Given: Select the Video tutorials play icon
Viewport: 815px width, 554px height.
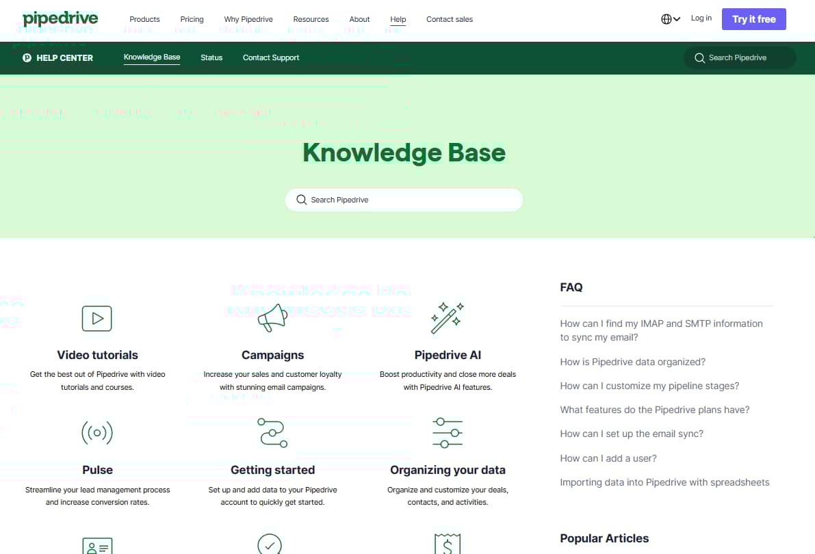Looking at the screenshot, I should pyautogui.click(x=96, y=318).
